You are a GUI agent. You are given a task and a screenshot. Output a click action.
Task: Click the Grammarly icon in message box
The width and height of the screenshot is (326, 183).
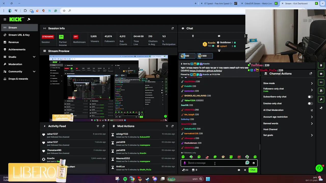click(247, 163)
